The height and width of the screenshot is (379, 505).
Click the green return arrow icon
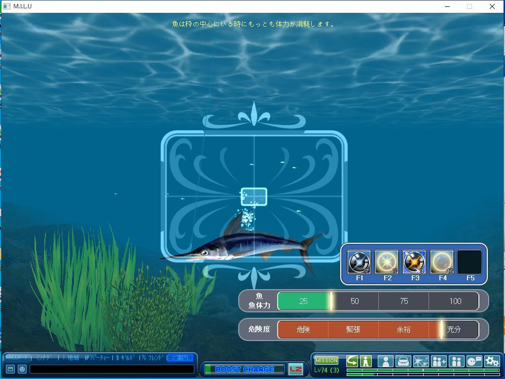point(352,361)
